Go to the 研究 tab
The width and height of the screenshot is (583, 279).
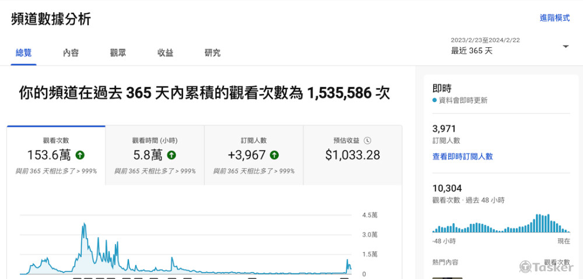pyautogui.click(x=212, y=53)
